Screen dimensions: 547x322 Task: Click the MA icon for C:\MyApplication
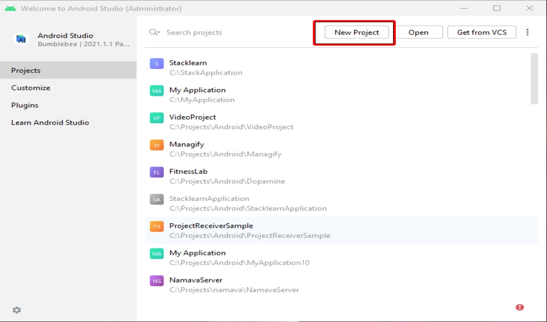[157, 91]
